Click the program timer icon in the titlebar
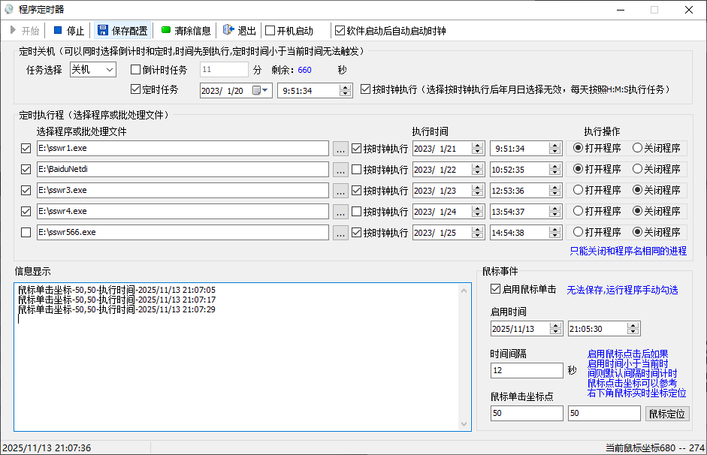This screenshot has height=455, width=707. (8, 8)
